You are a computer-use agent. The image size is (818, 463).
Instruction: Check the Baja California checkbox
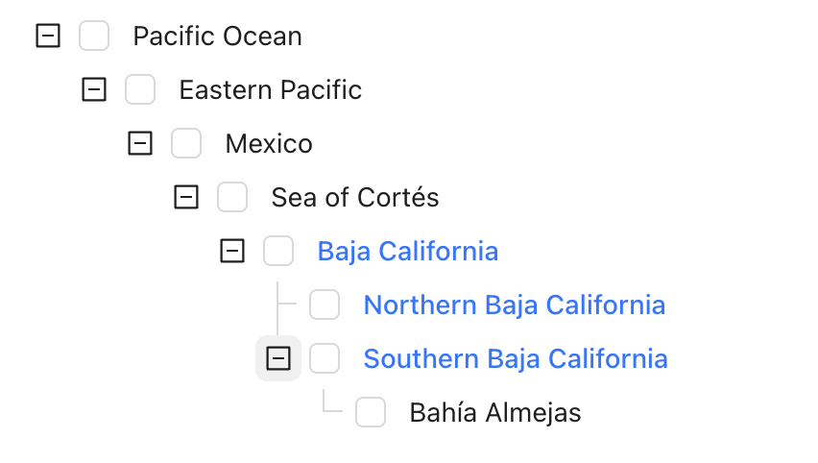[278, 252]
